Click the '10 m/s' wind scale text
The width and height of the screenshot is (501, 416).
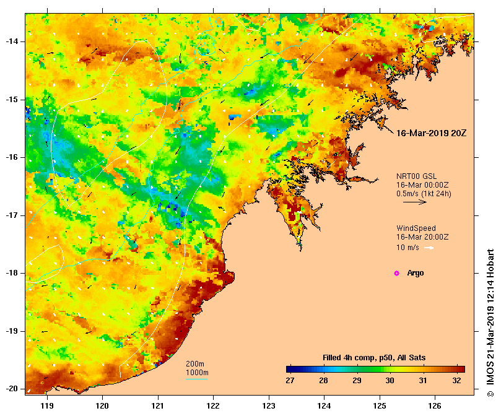[407, 248]
